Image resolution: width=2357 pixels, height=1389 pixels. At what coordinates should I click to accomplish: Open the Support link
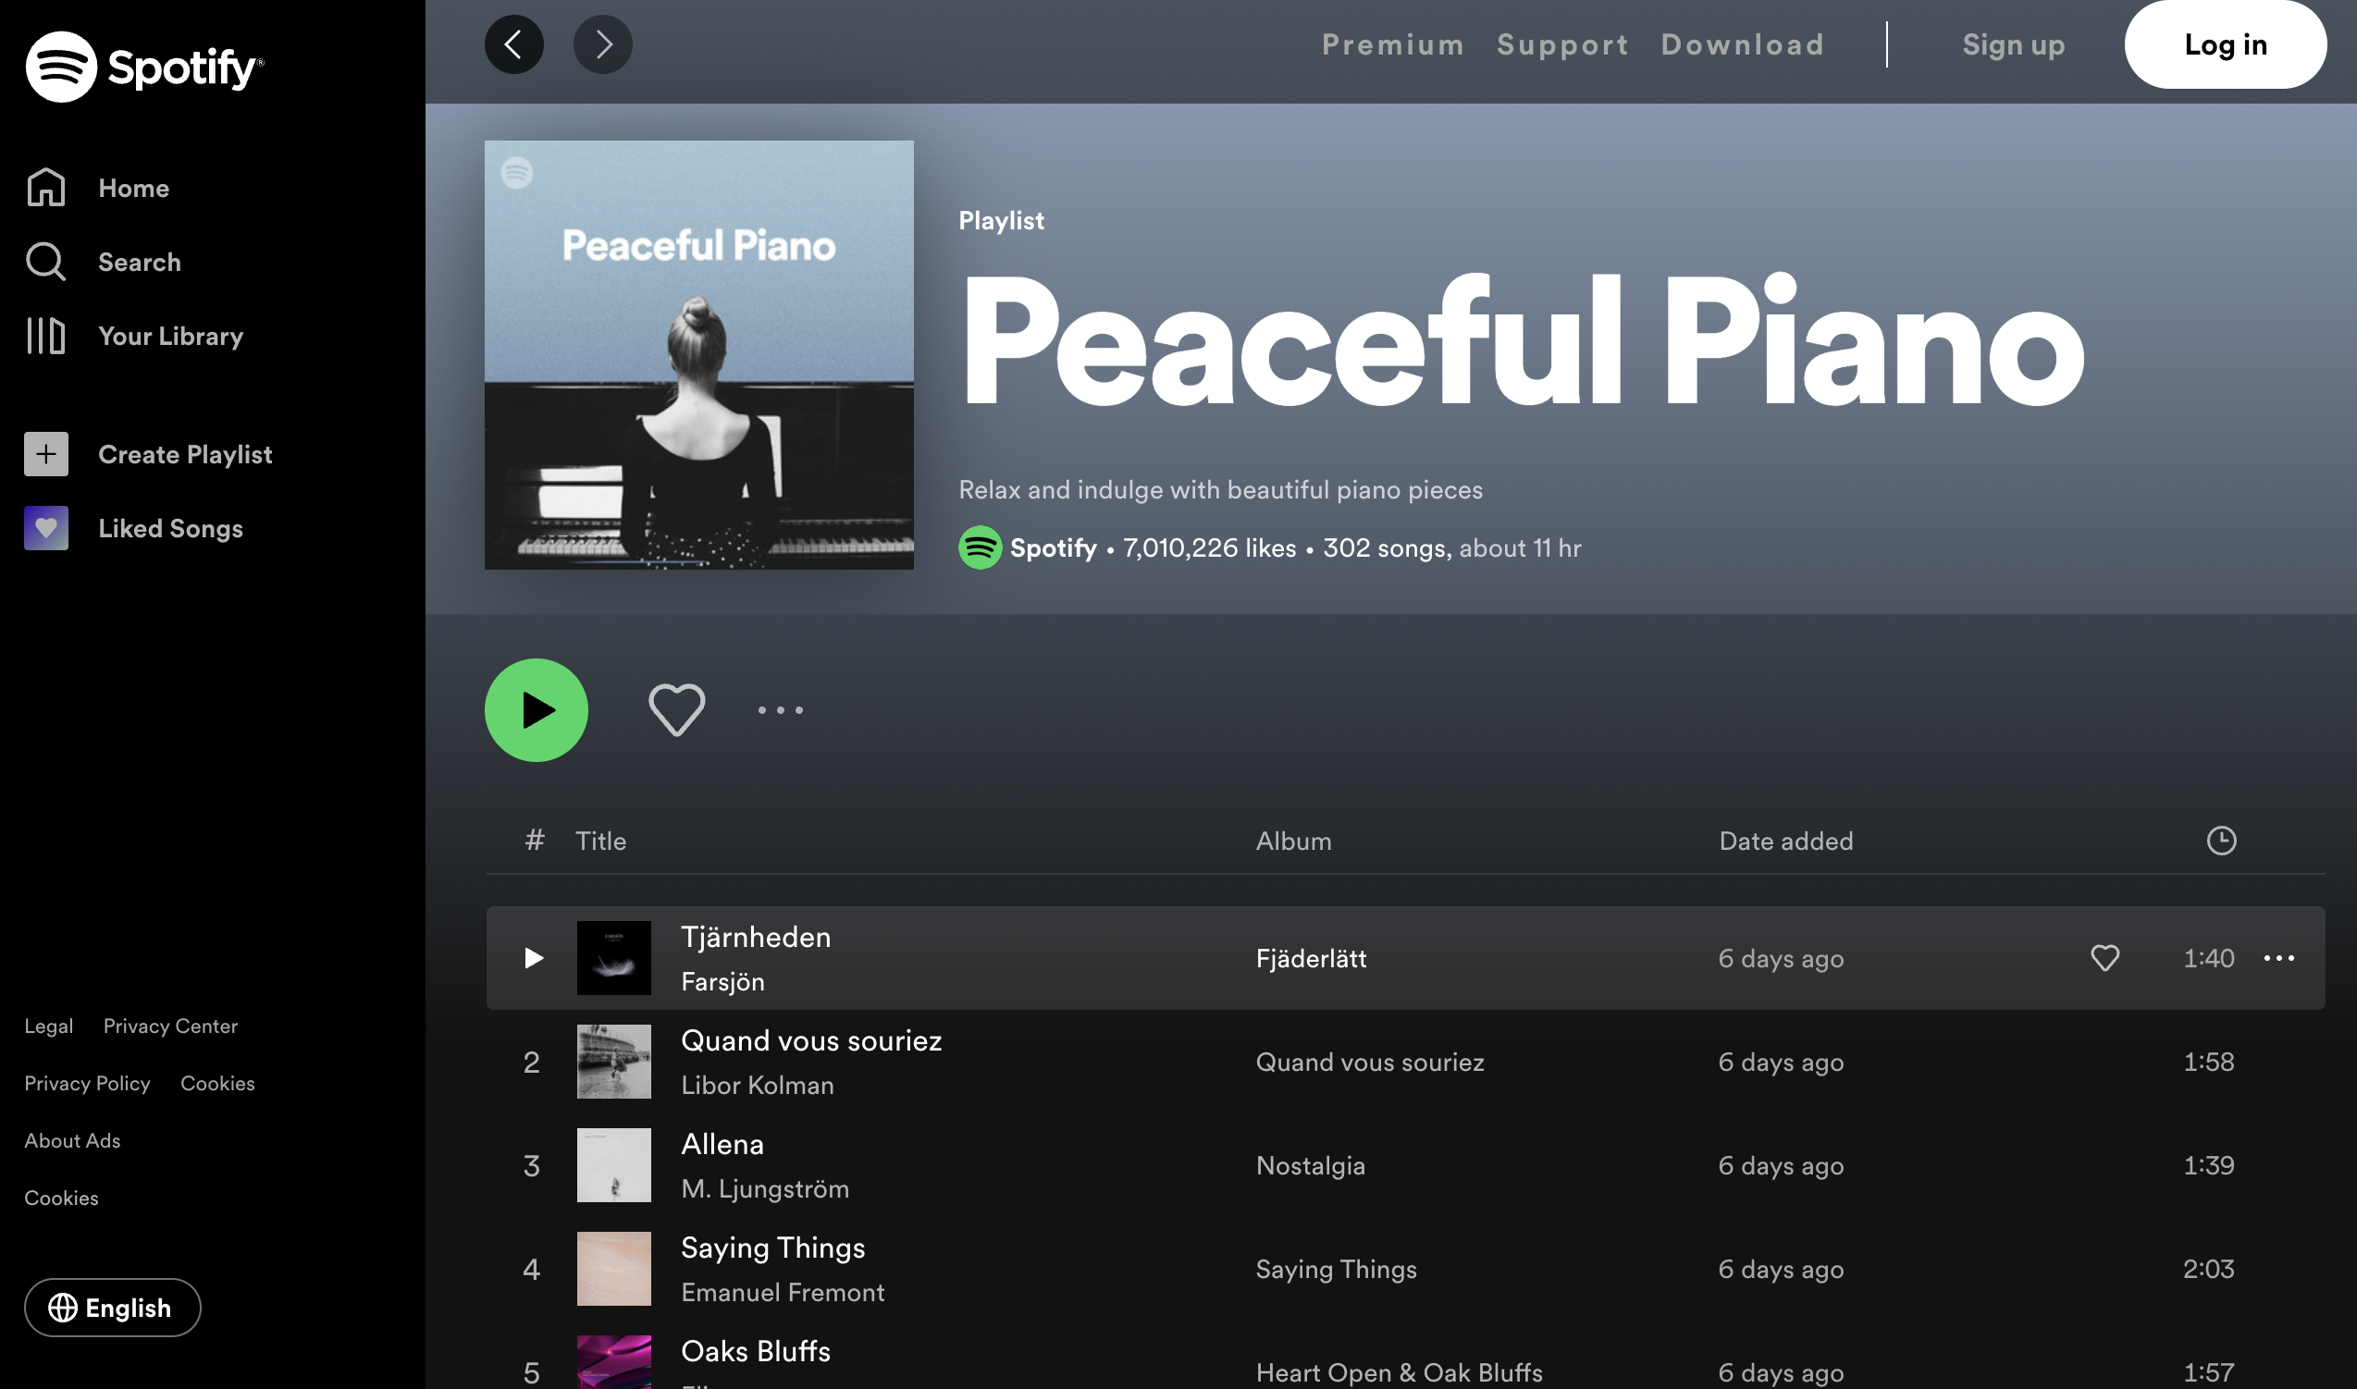click(x=1562, y=44)
